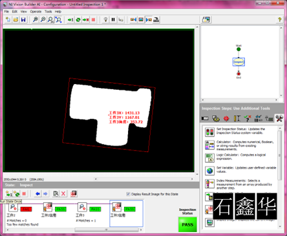
Task: Click the copy step icon
Action: [x=56, y=194]
